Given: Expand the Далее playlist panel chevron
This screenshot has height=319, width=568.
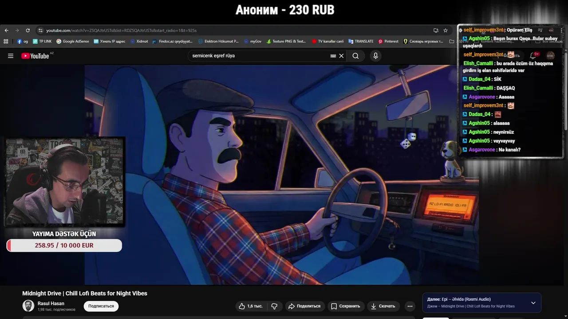Looking at the screenshot, I should click(533, 303).
